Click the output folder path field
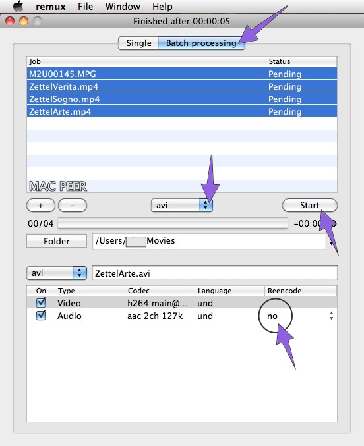Image resolution: width=364 pixels, height=446 pixels. (x=209, y=241)
